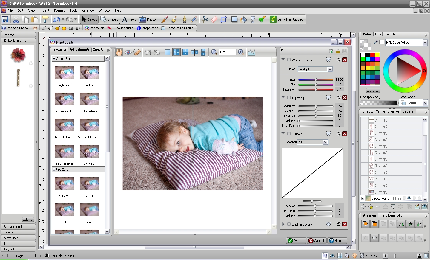Select the Pan hand tool in PhotoLab

coord(119,52)
